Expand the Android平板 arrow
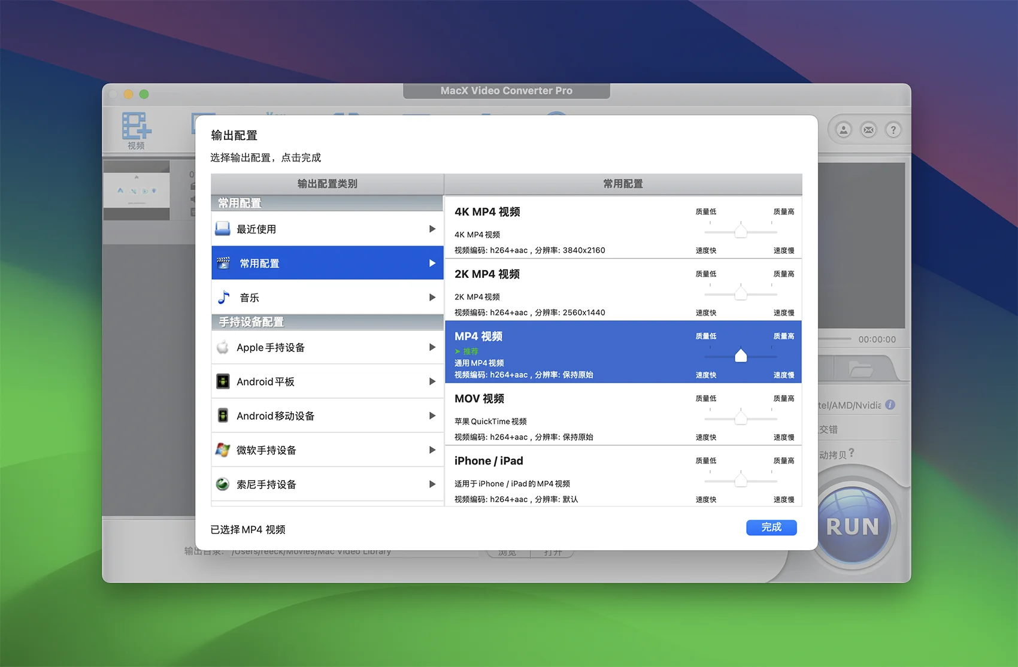Image resolution: width=1018 pixels, height=667 pixels. 432,381
